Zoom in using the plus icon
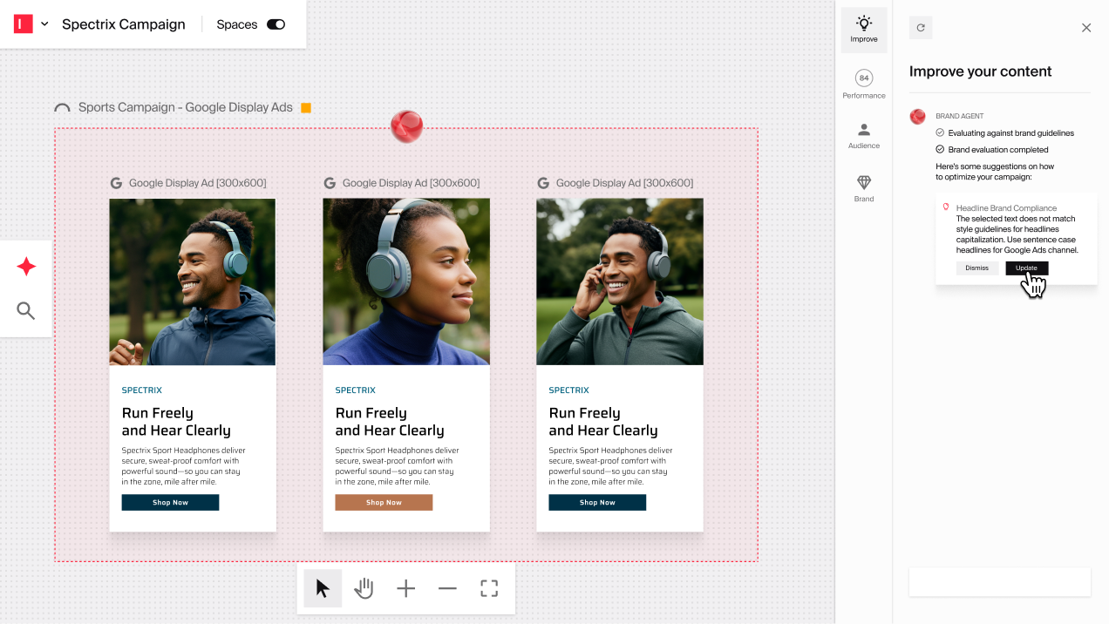This screenshot has width=1109, height=624. click(x=405, y=588)
